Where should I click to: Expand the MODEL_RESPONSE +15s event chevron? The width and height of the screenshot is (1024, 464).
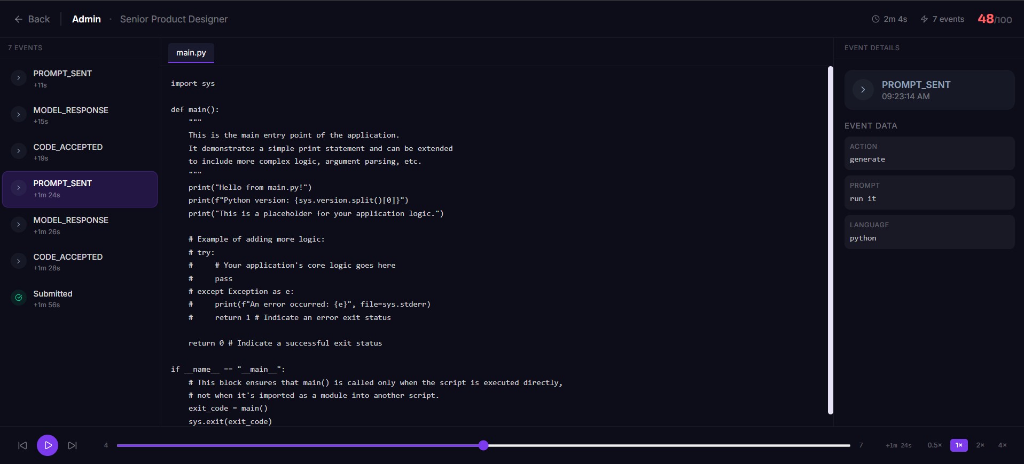[19, 115]
